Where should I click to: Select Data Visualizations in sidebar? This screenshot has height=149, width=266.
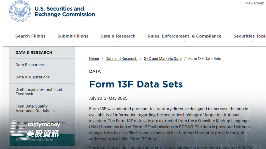click(42, 77)
